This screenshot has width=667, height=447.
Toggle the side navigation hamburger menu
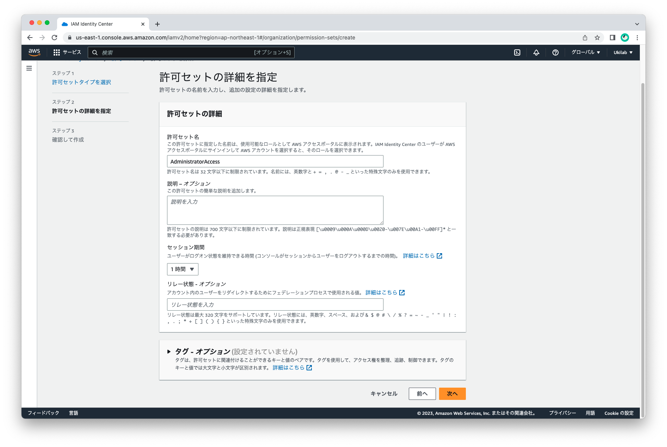(x=29, y=68)
